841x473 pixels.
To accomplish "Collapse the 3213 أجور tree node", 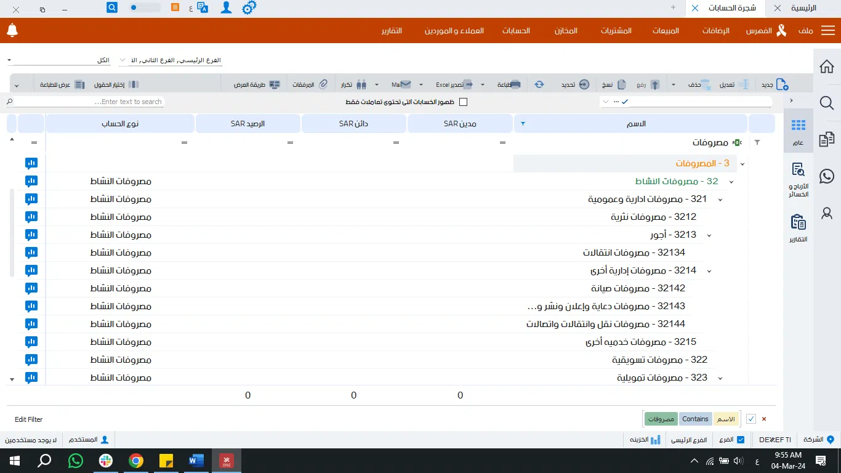I will pyautogui.click(x=709, y=235).
